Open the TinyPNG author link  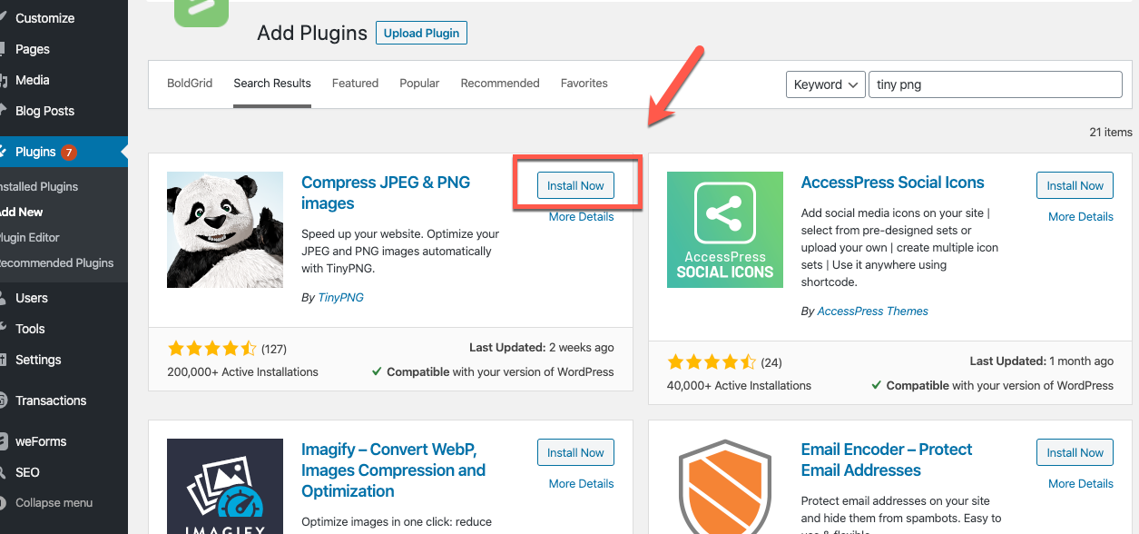click(x=340, y=297)
